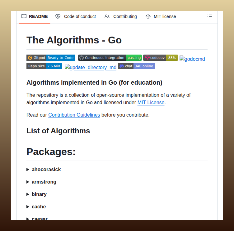Click the List of Algorithms heading

[58, 131]
